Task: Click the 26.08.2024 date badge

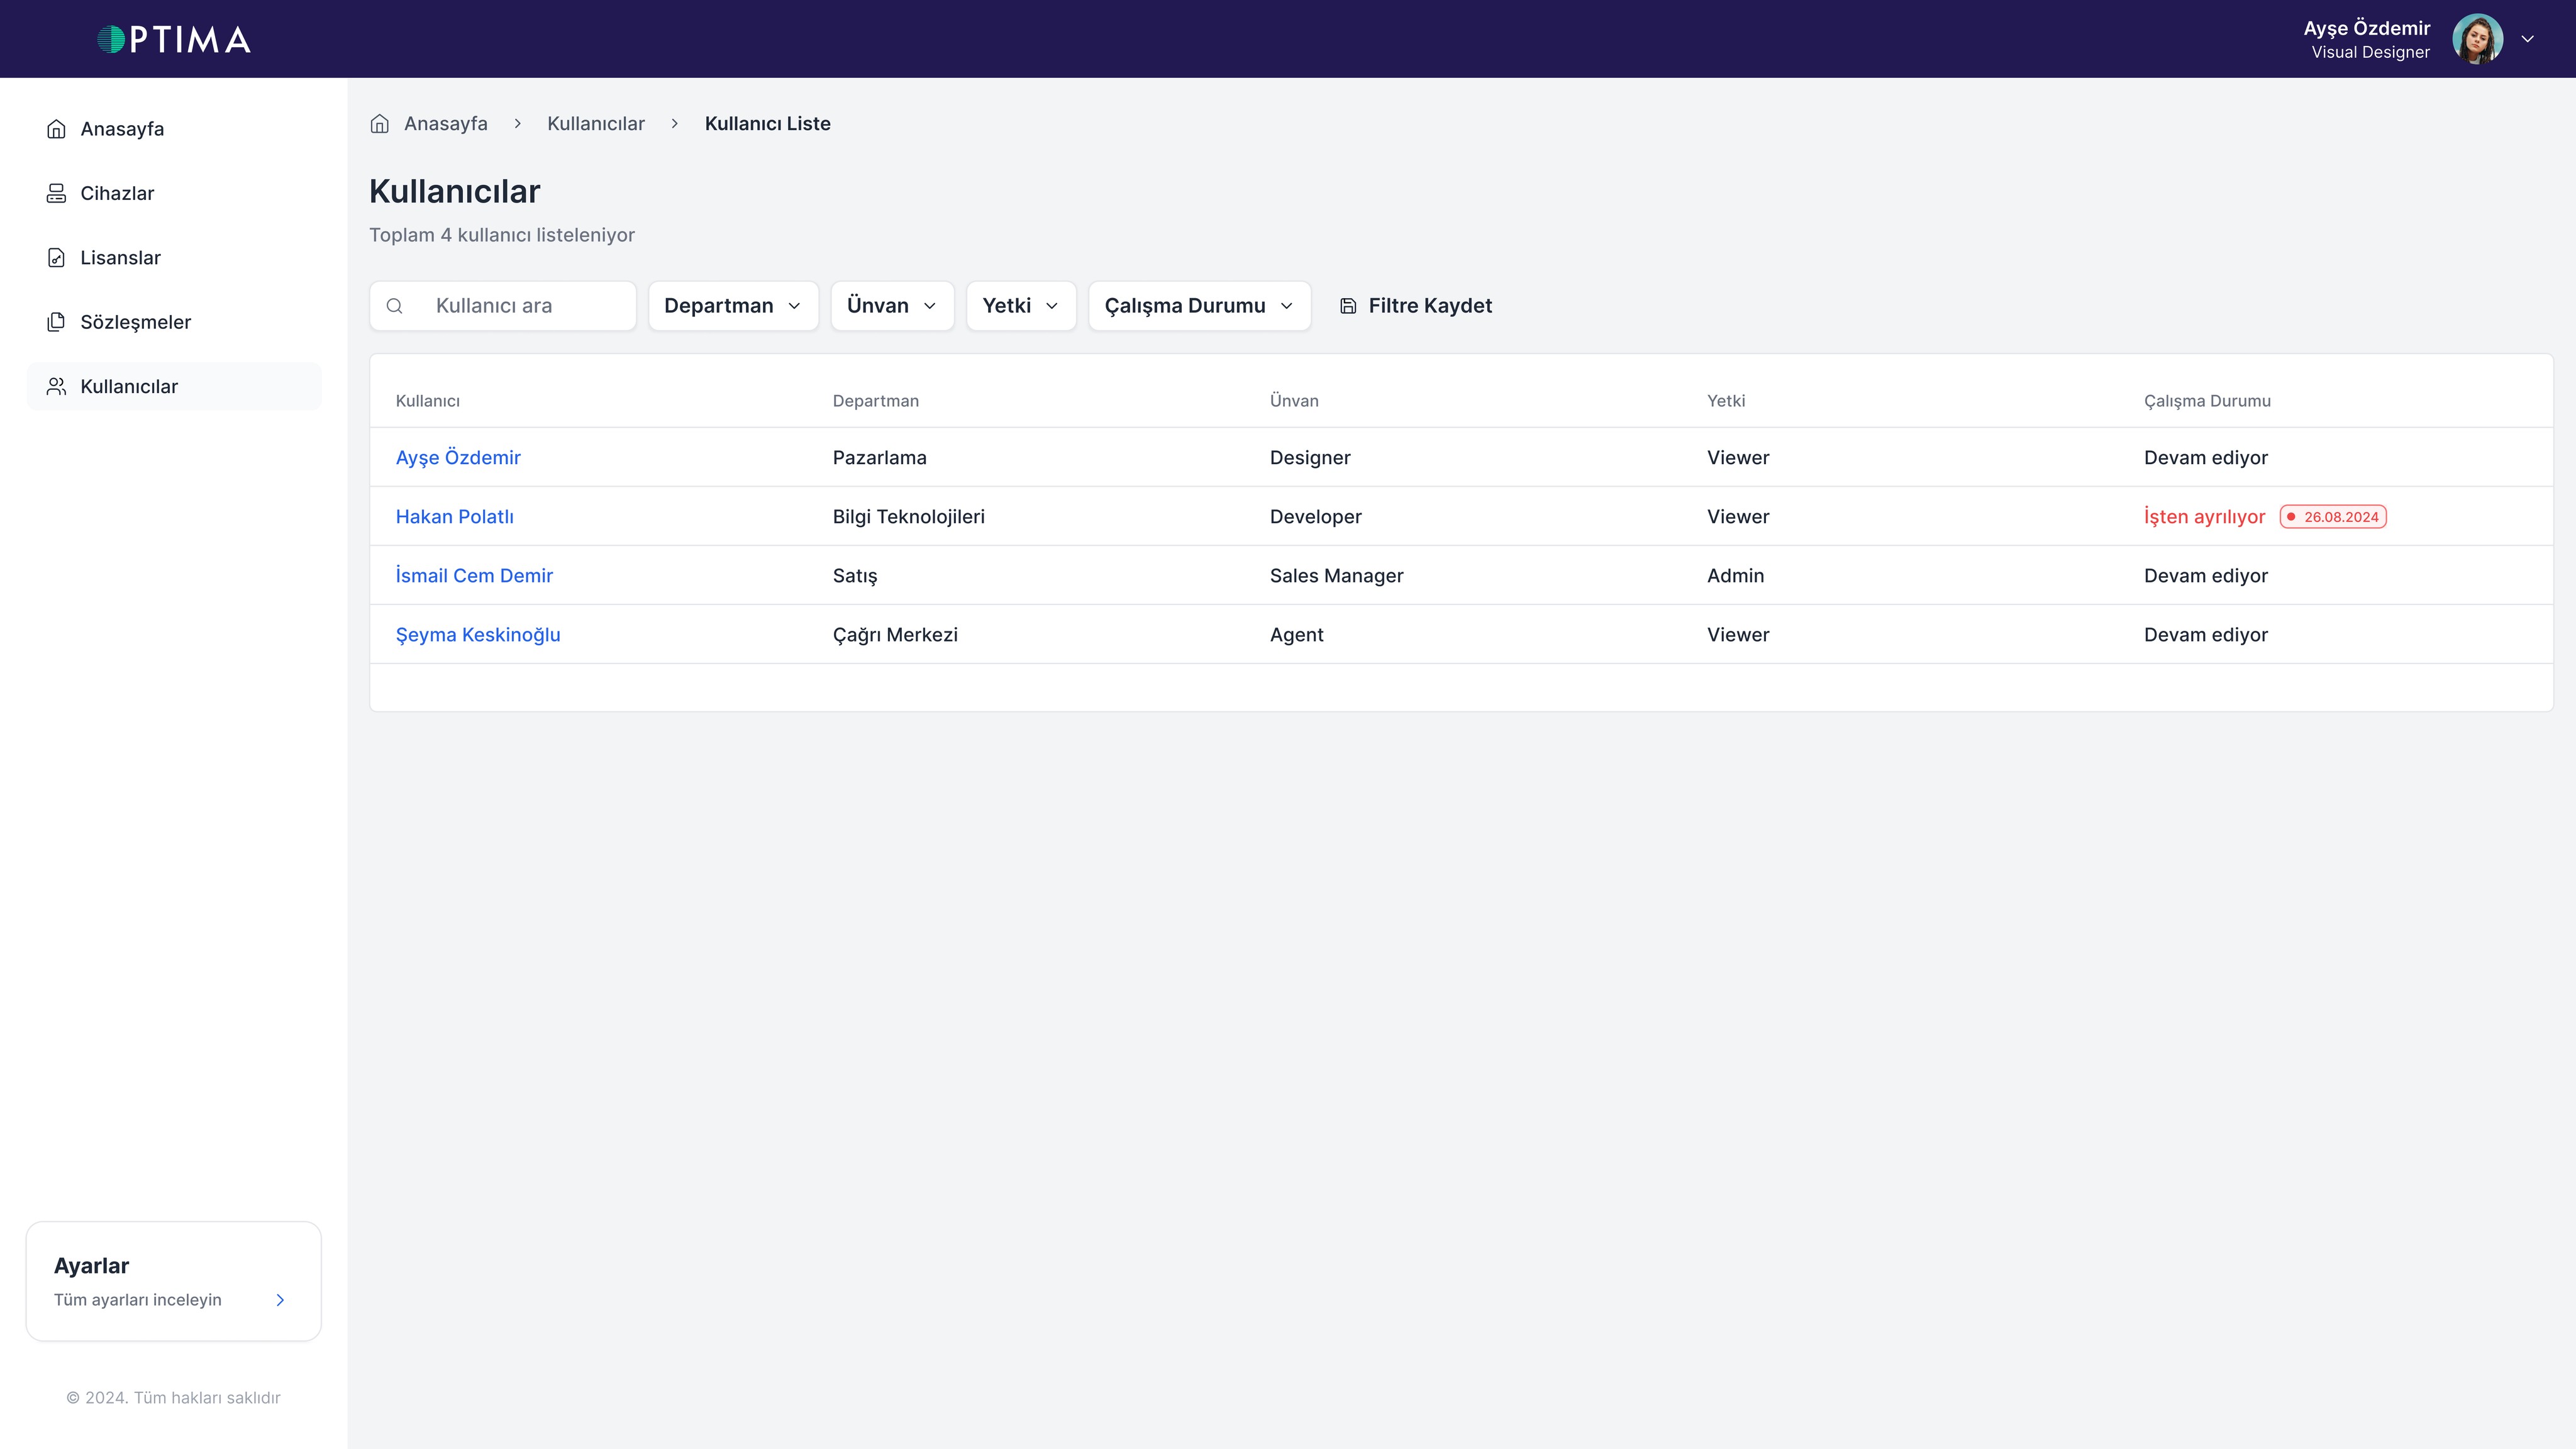Action: [2333, 517]
